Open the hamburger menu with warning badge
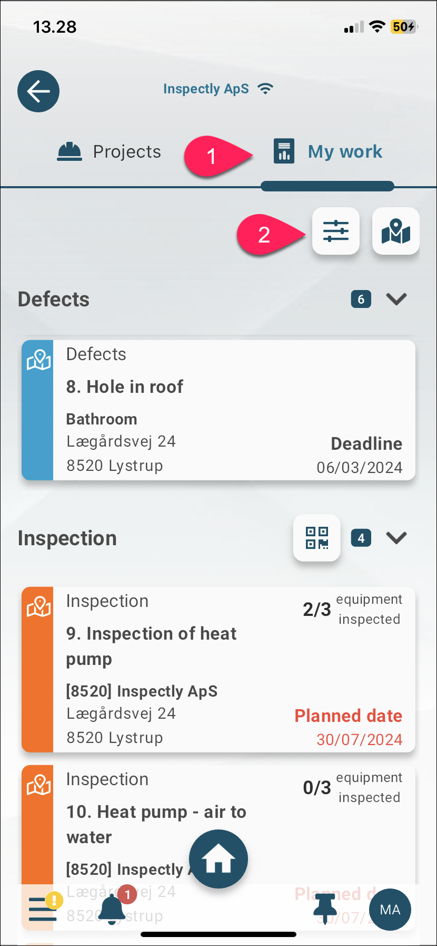Viewport: 437px width, 946px height. [x=43, y=909]
